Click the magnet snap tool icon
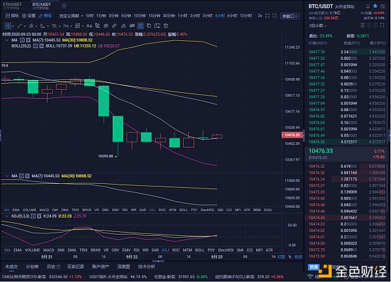Image resolution: width=391 pixels, height=282 pixels. pos(132,25)
